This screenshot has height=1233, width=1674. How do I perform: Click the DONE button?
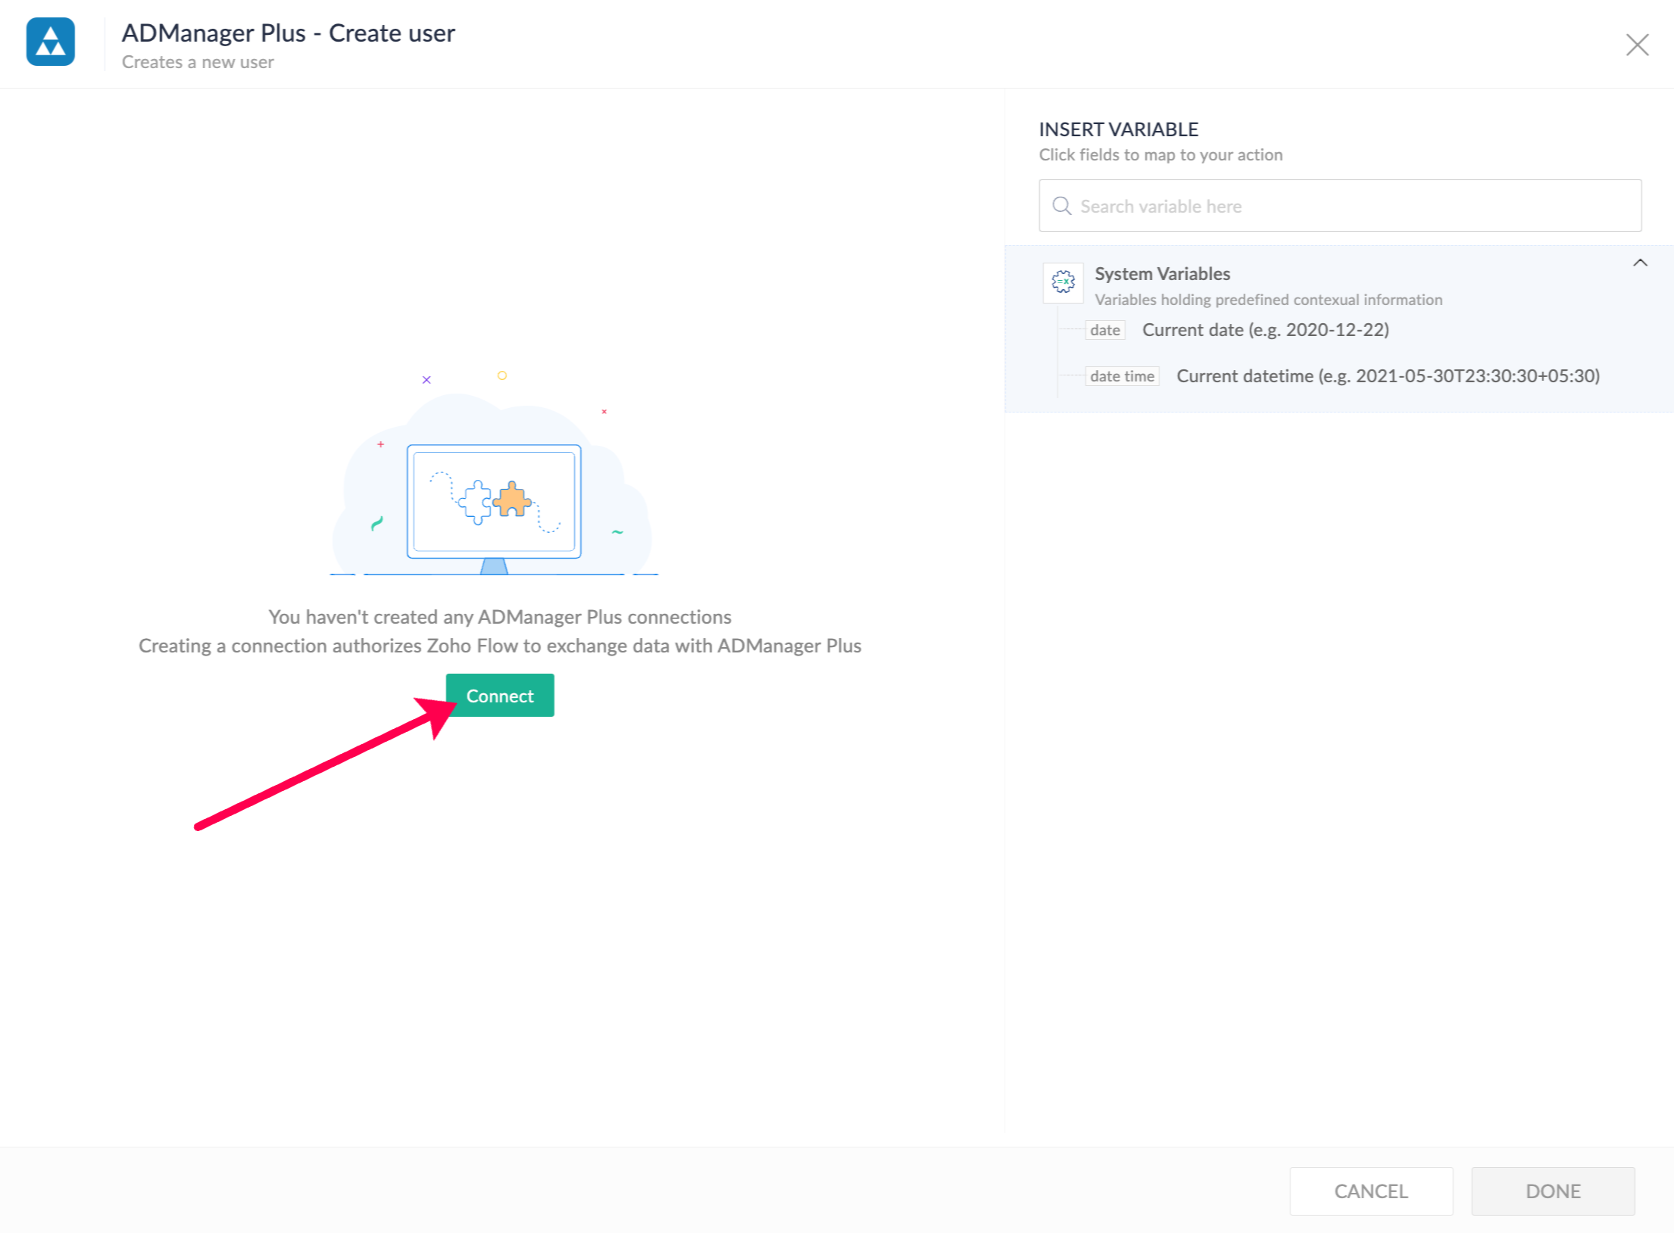[1552, 1191]
